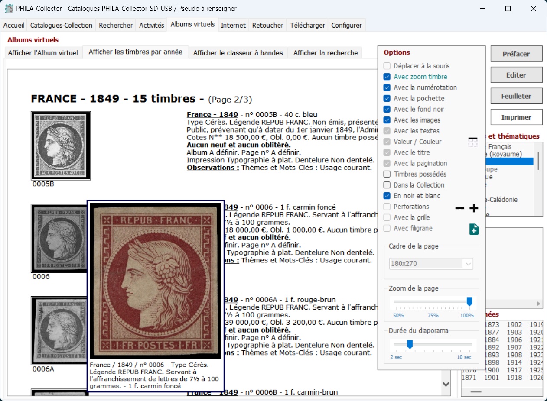547x401 pixels.
Task: Uncheck 'Avec zoom timbre' option
Action: click(387, 77)
